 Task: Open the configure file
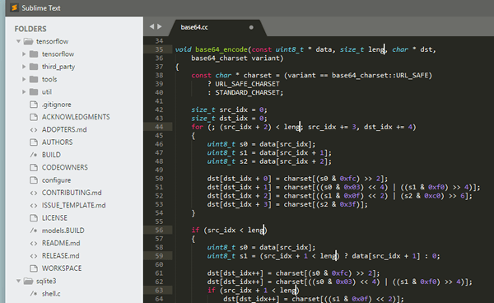click(56, 180)
